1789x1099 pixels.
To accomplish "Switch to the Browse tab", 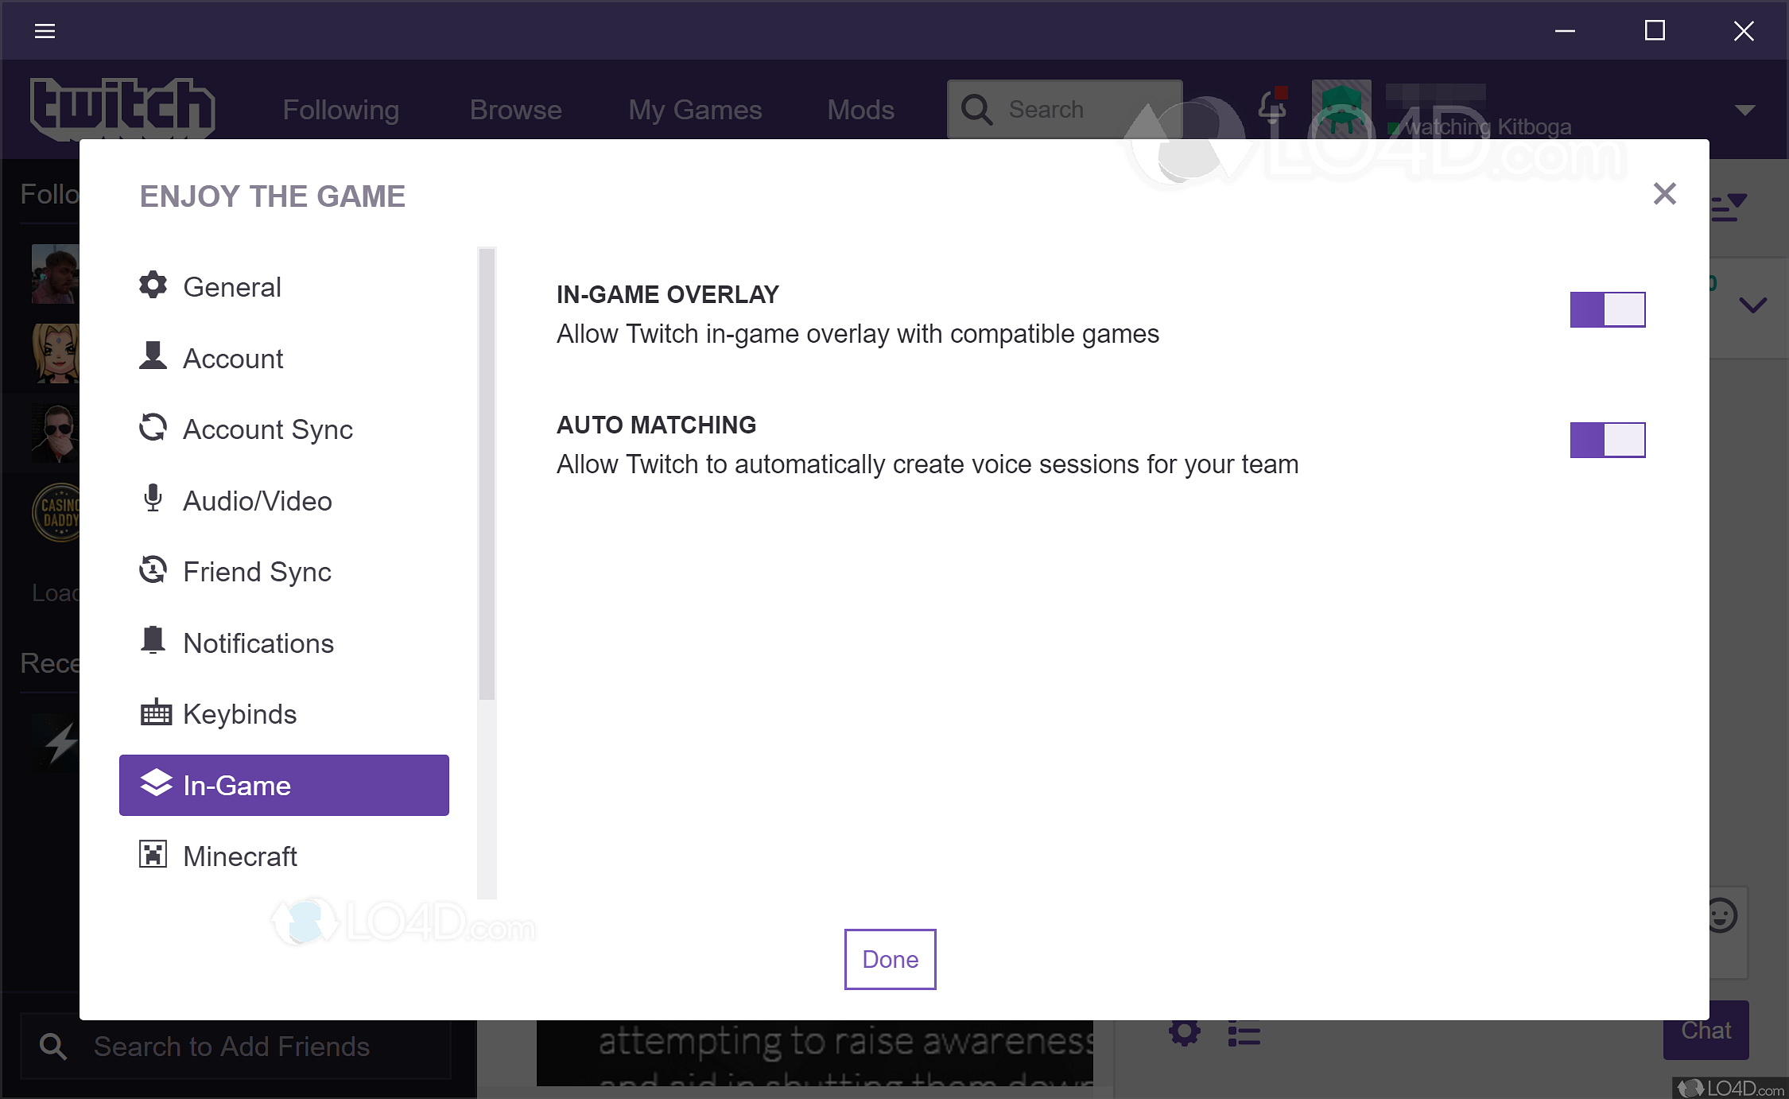I will coord(515,109).
